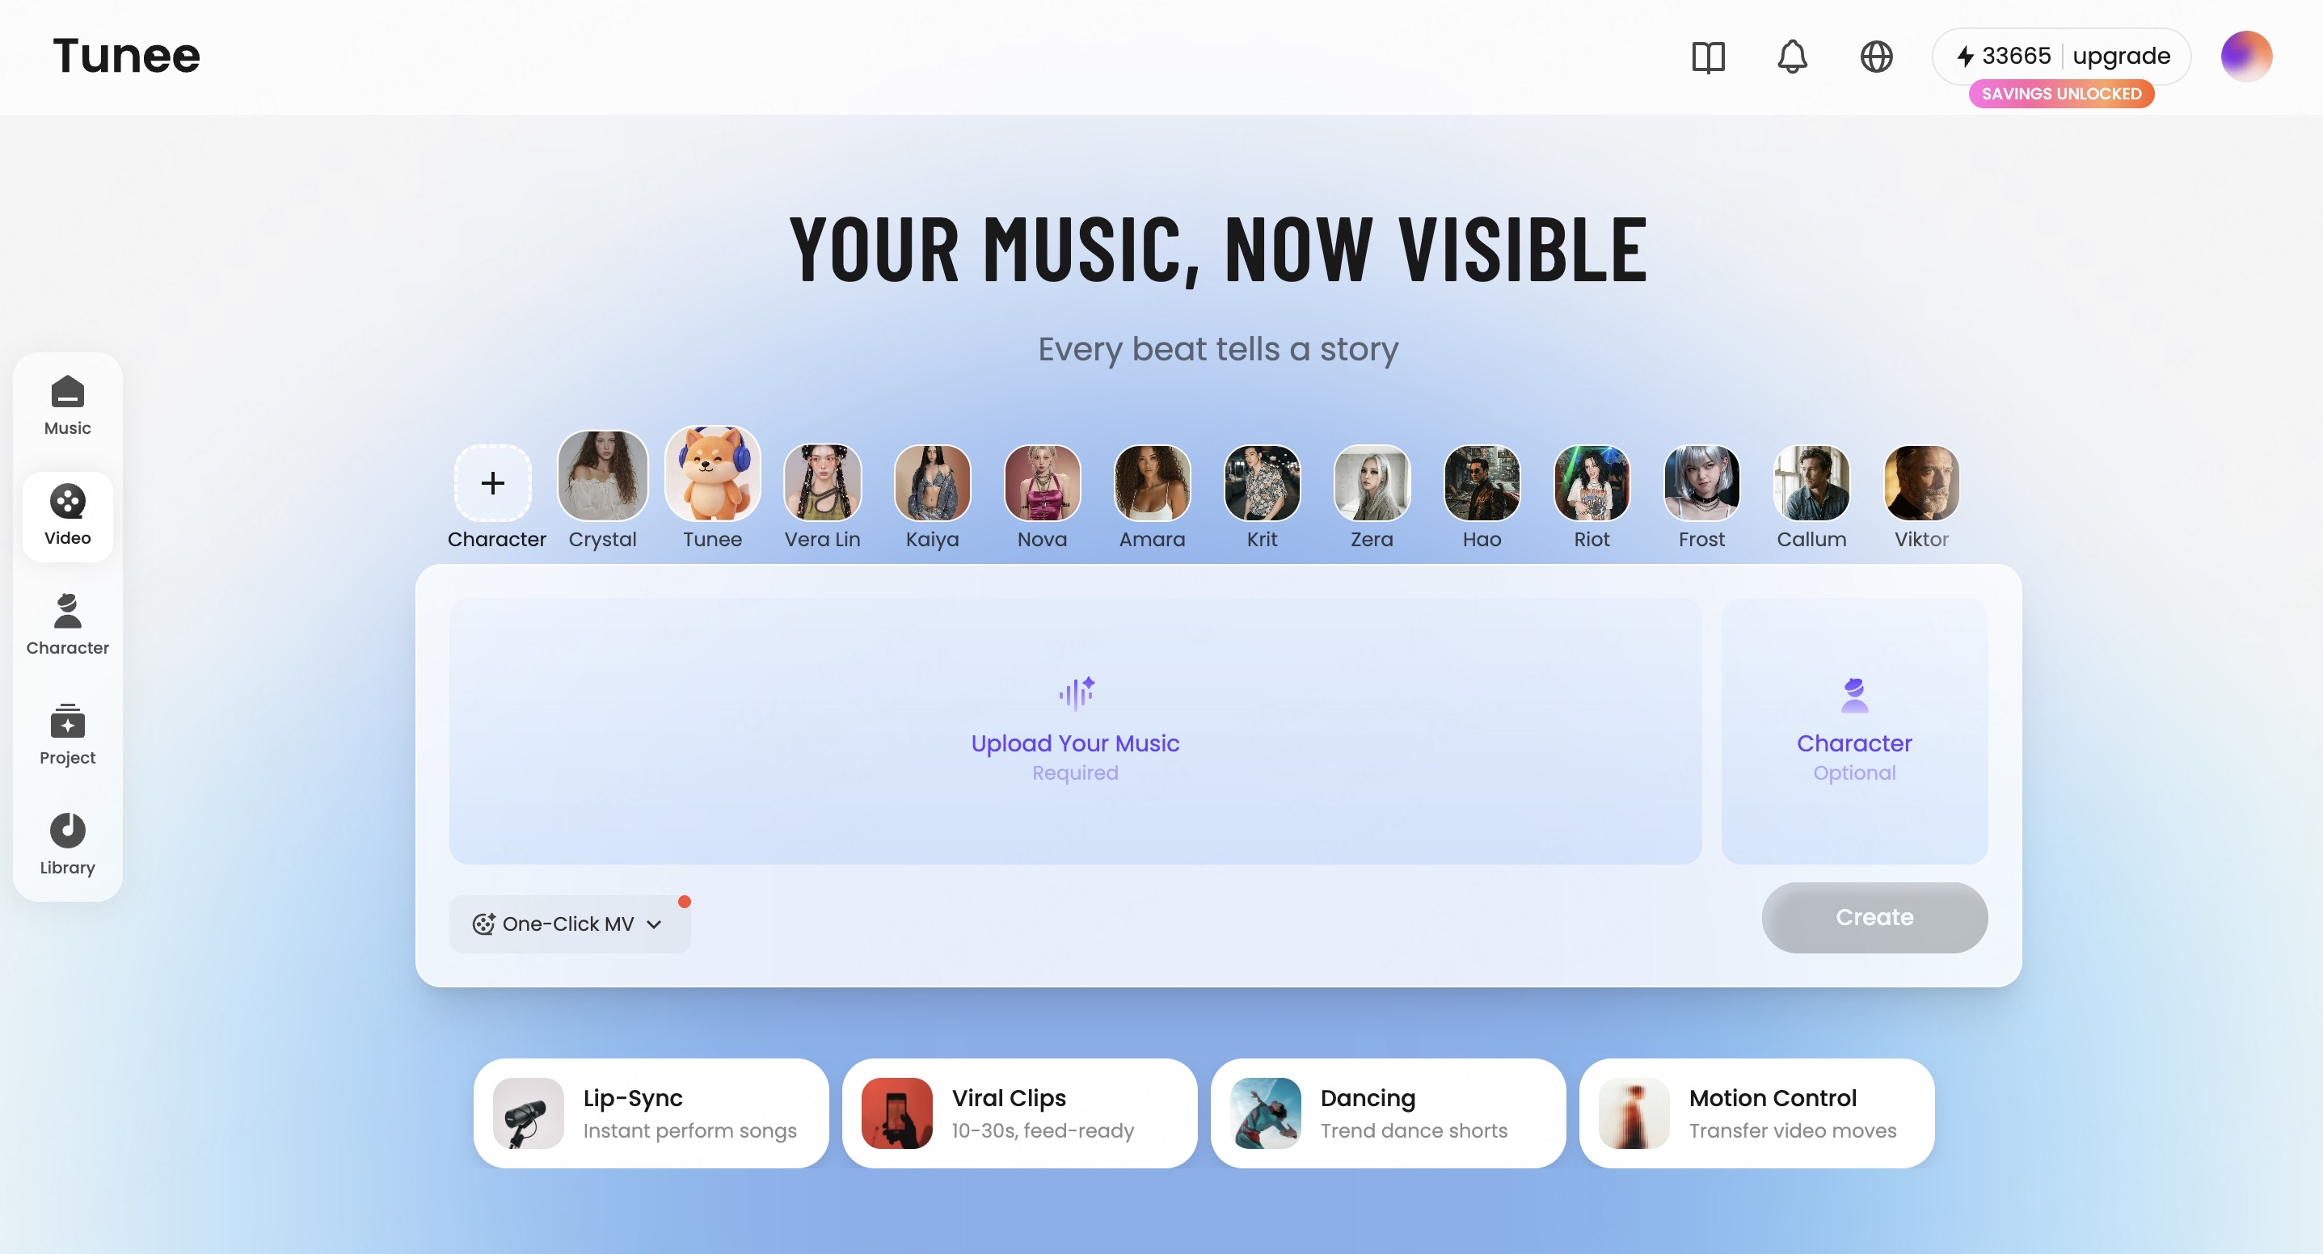
Task: Open the Character sidebar section
Action: pyautogui.click(x=68, y=625)
